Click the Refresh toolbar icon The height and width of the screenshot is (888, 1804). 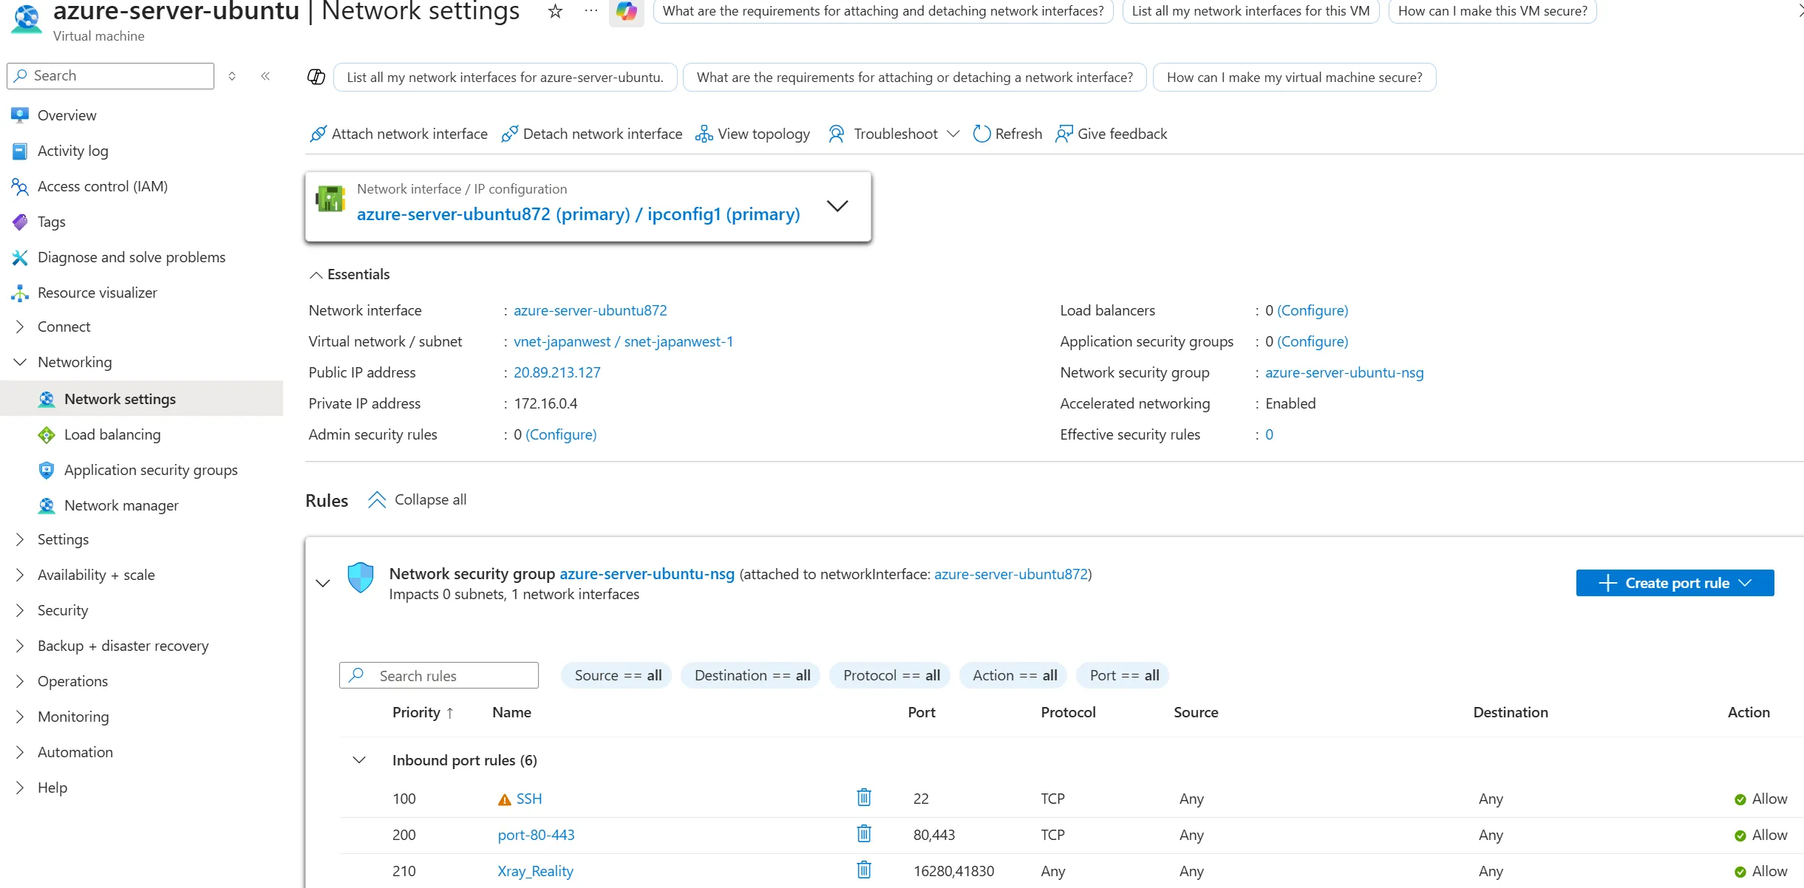coord(981,134)
